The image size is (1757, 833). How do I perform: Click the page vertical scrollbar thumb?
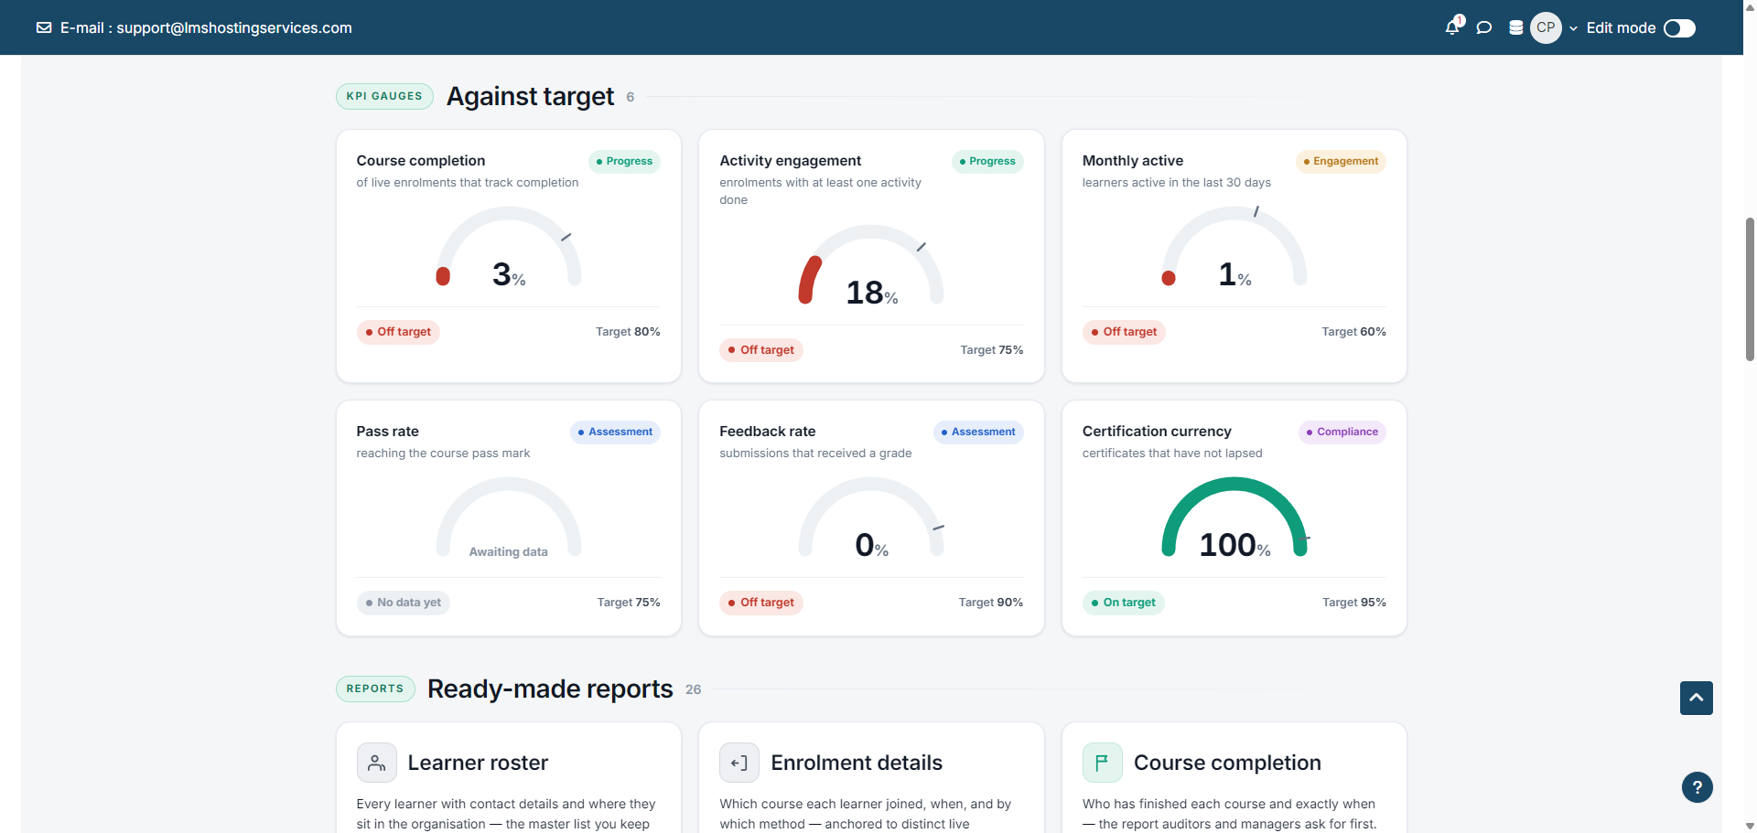click(1750, 289)
